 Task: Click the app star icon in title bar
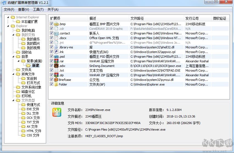pos(4,2)
